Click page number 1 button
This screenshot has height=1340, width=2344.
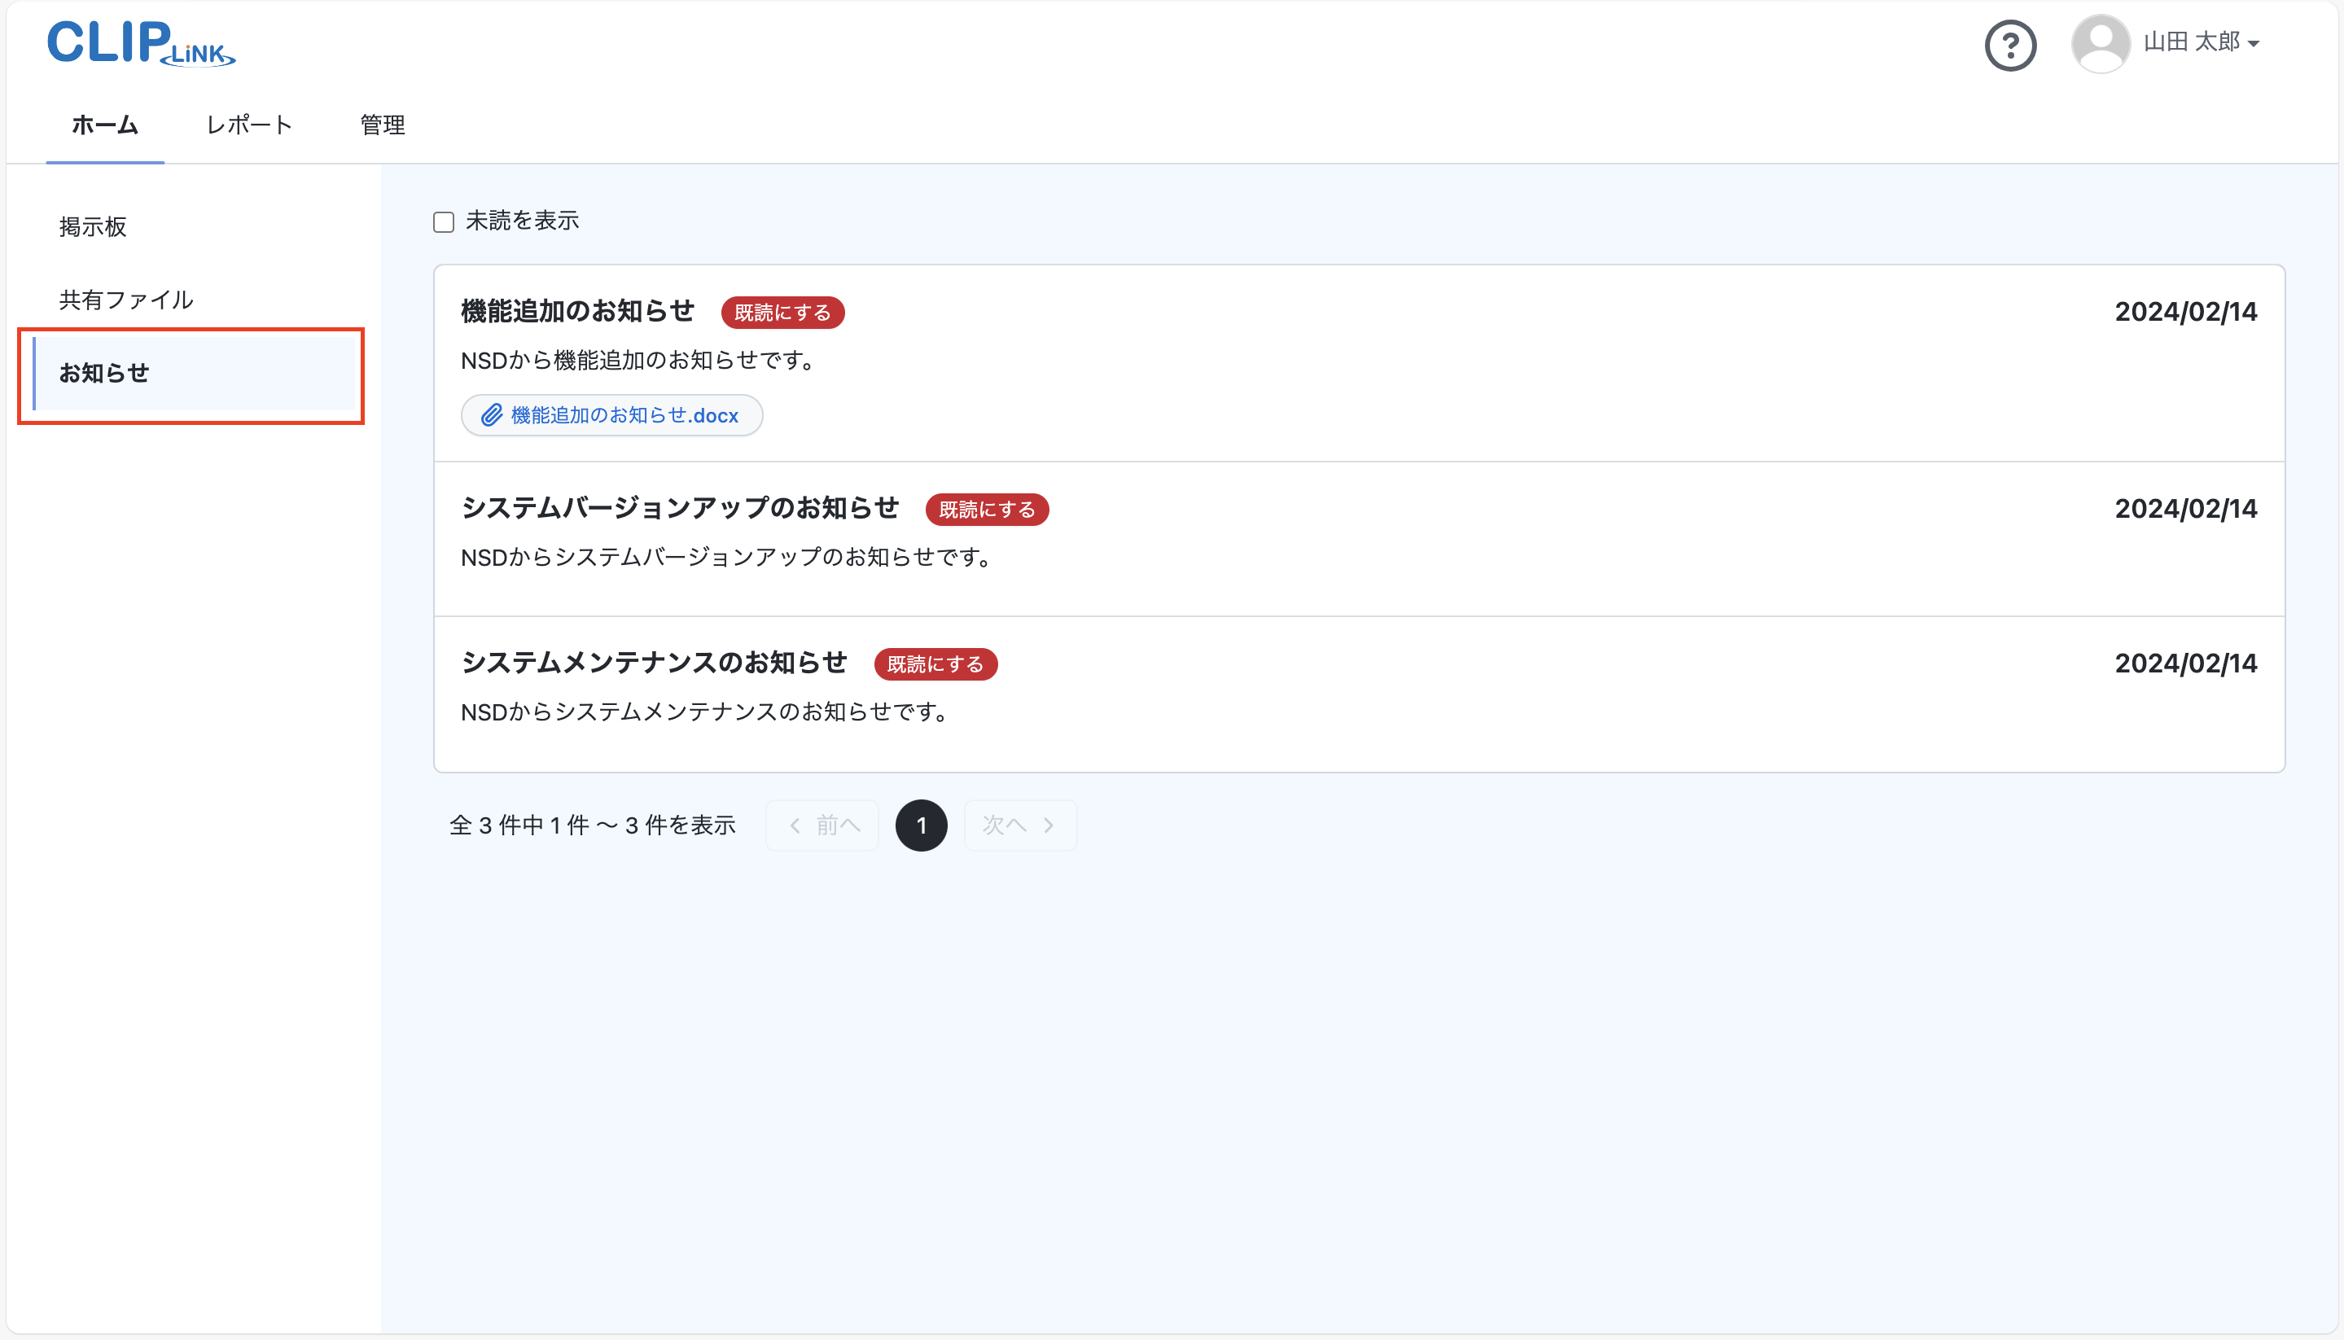point(920,825)
